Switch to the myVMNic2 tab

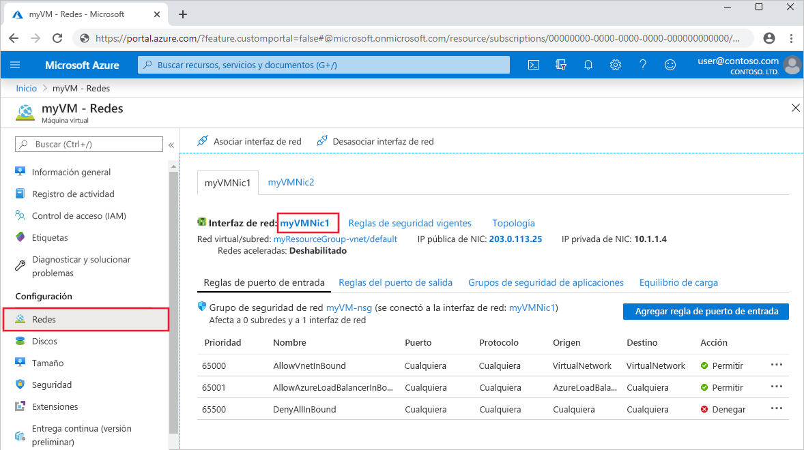point(291,182)
